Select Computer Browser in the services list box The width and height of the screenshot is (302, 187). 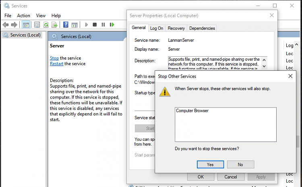coord(192,111)
